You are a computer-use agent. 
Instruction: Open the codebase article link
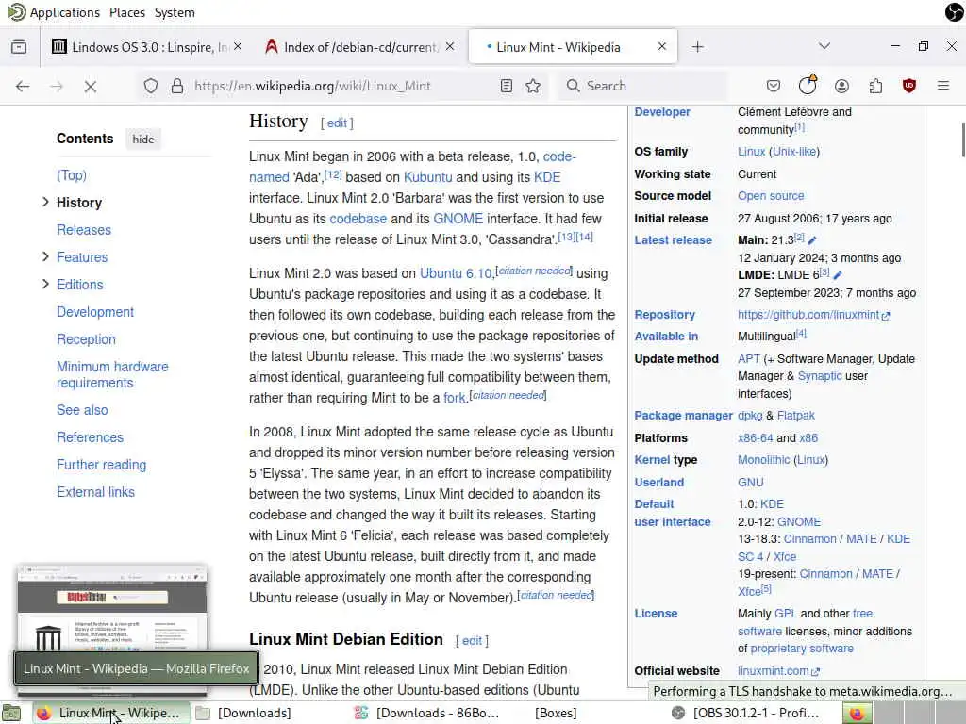(358, 219)
